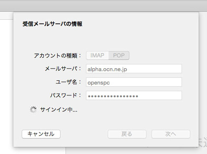Click the spinning sign-in progress indicator
Image resolution: width=207 pixels, height=154 pixels.
pyautogui.click(x=33, y=110)
